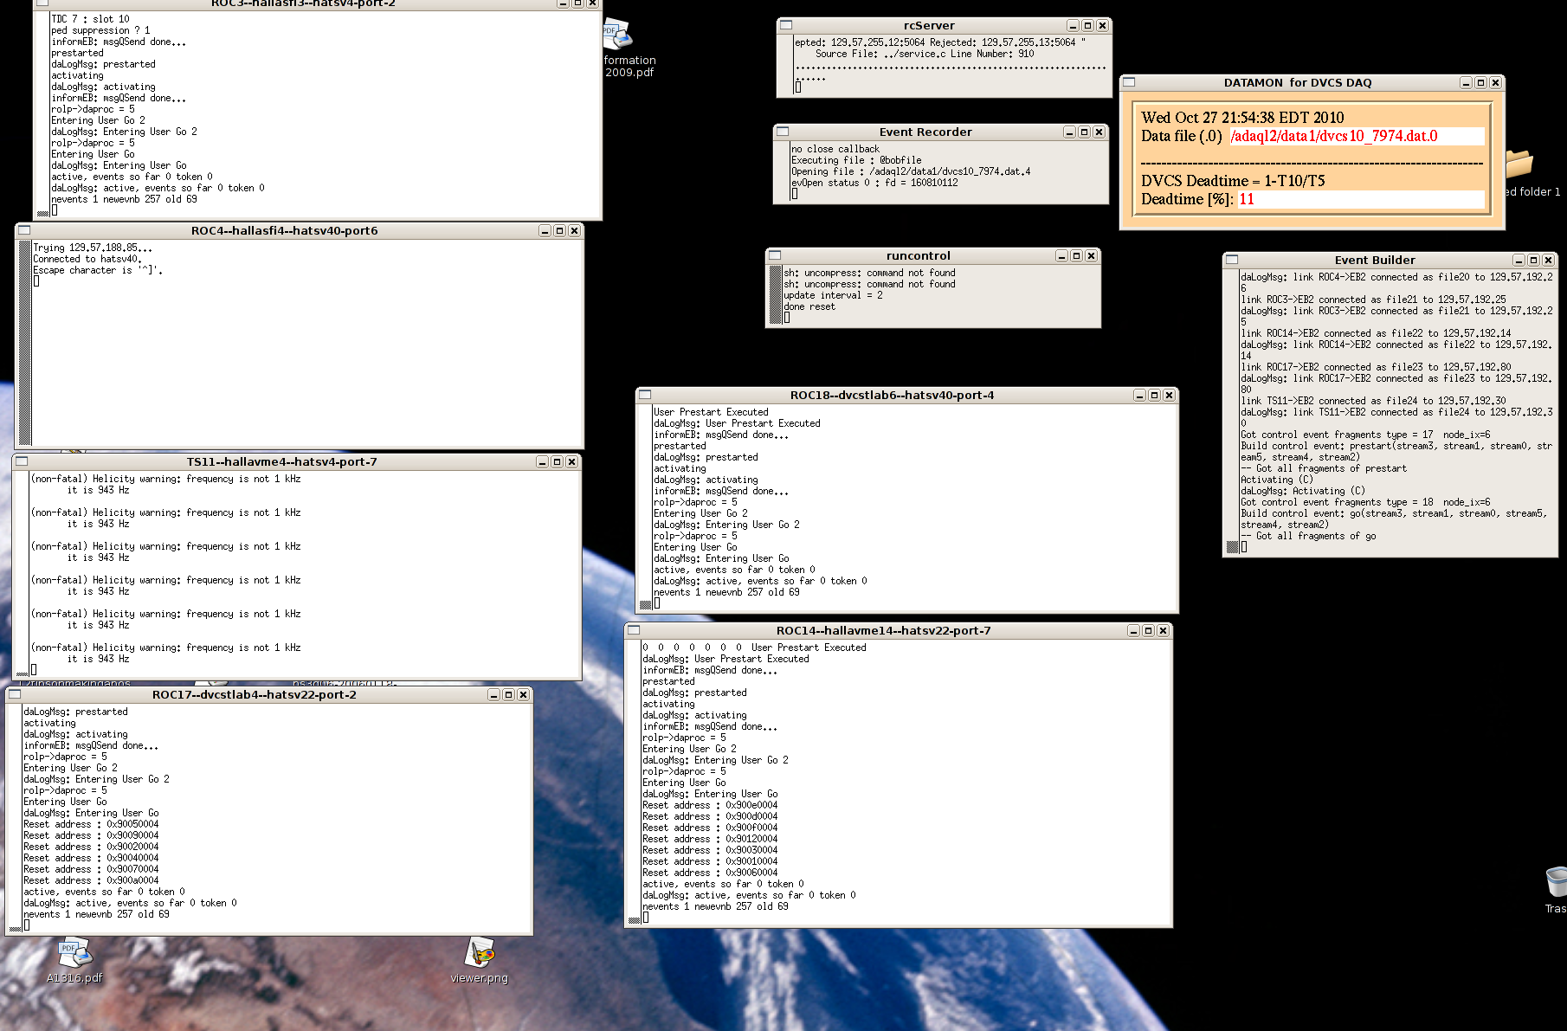
Task: Click the Data file path field
Action: 1357,136
